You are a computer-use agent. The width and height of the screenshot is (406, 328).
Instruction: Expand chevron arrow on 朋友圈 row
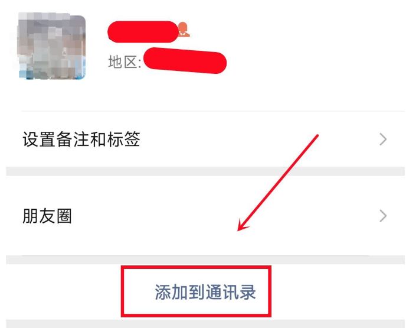coord(383,216)
